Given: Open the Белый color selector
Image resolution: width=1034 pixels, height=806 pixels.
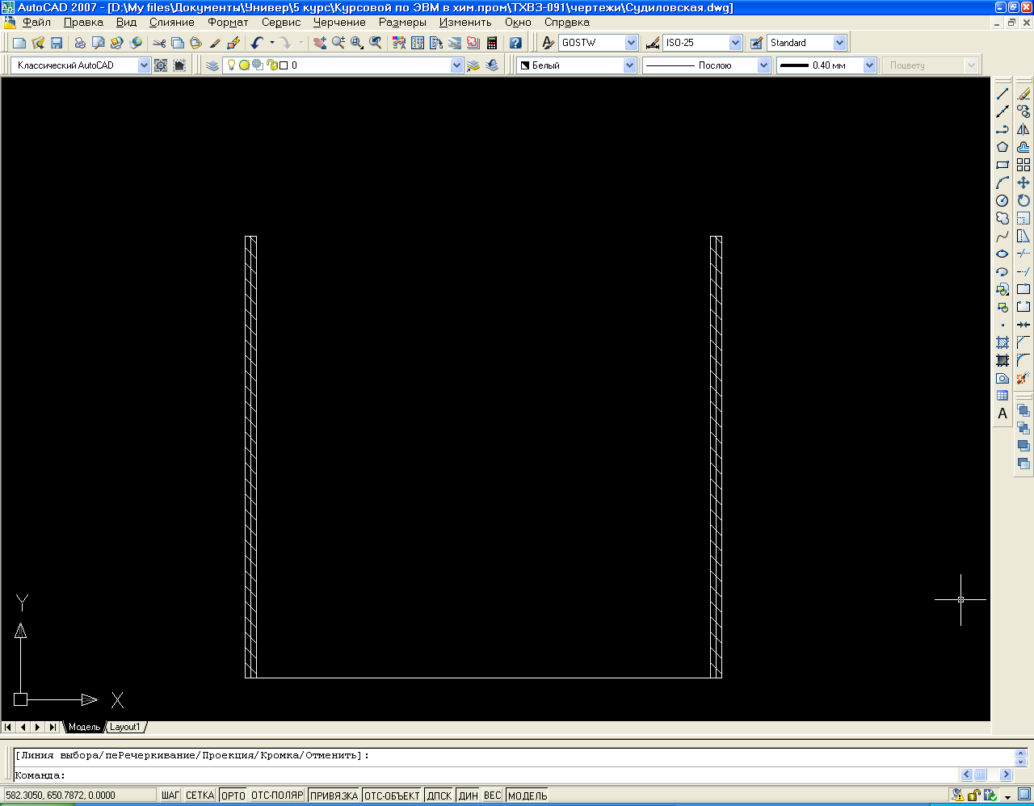Looking at the screenshot, I should pyautogui.click(x=629, y=65).
